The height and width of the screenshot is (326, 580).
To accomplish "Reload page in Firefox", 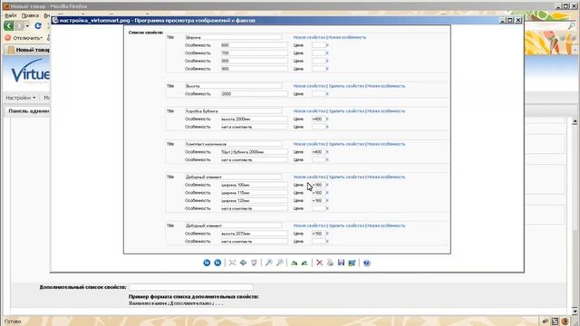I will click(38, 26).
